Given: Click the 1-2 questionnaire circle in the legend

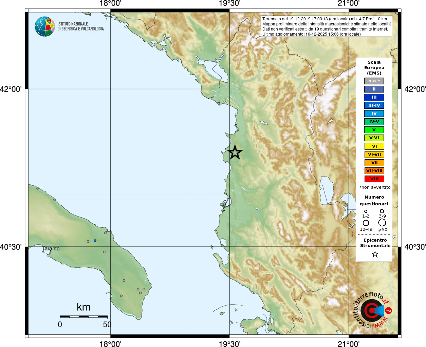Looking at the screenshot, I should pos(366,211).
